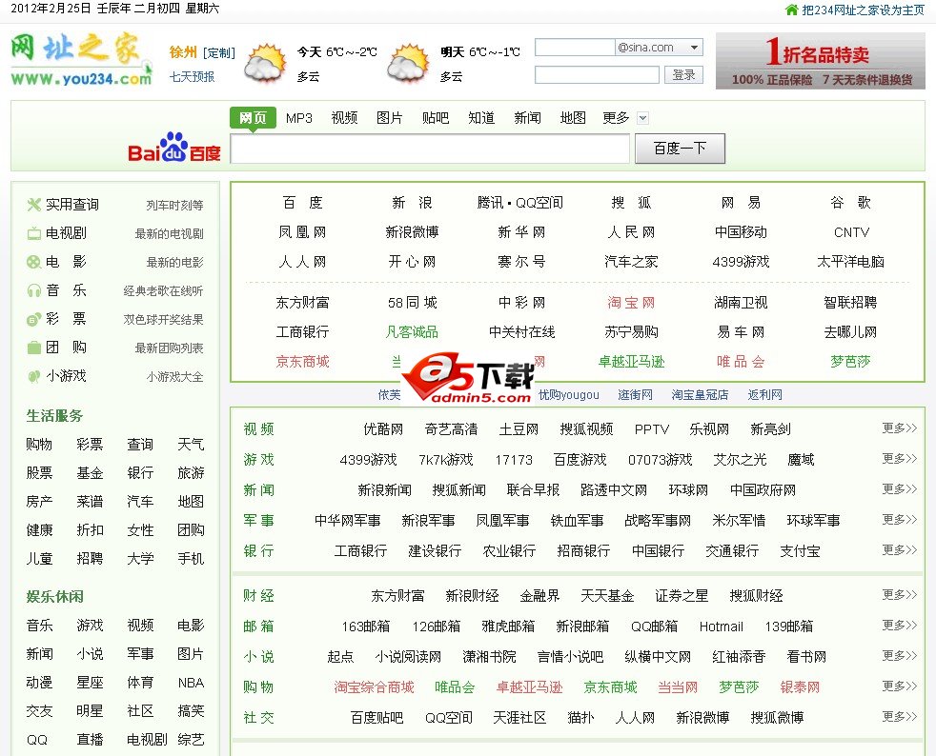Image resolution: width=936 pixels, height=756 pixels.
Task: Click the 小游戏 games icon
Action: (34, 376)
